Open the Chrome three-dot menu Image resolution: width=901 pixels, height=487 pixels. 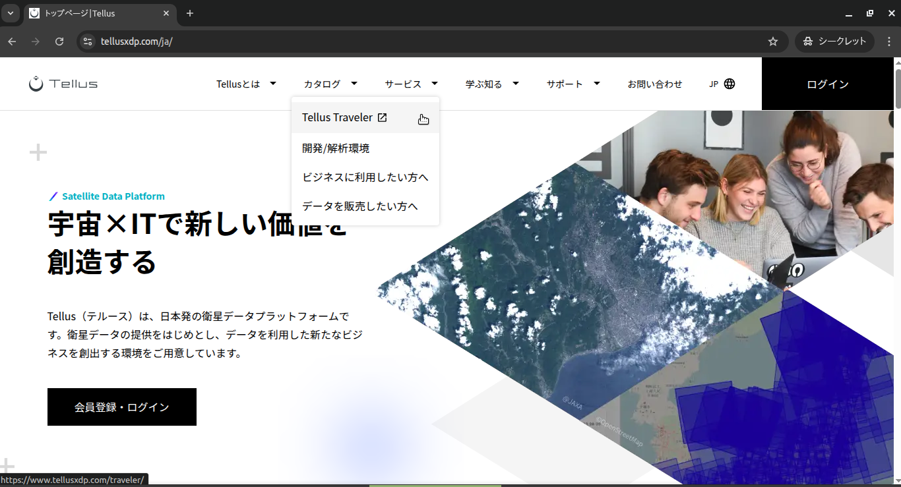(887, 42)
